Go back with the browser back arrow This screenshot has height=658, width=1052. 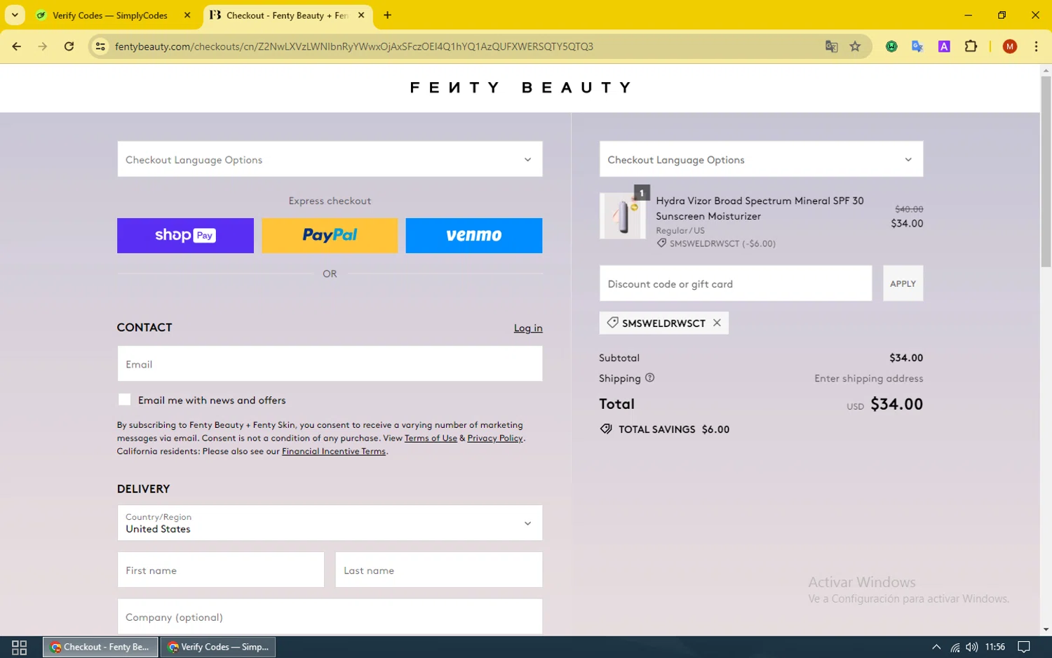point(17,46)
